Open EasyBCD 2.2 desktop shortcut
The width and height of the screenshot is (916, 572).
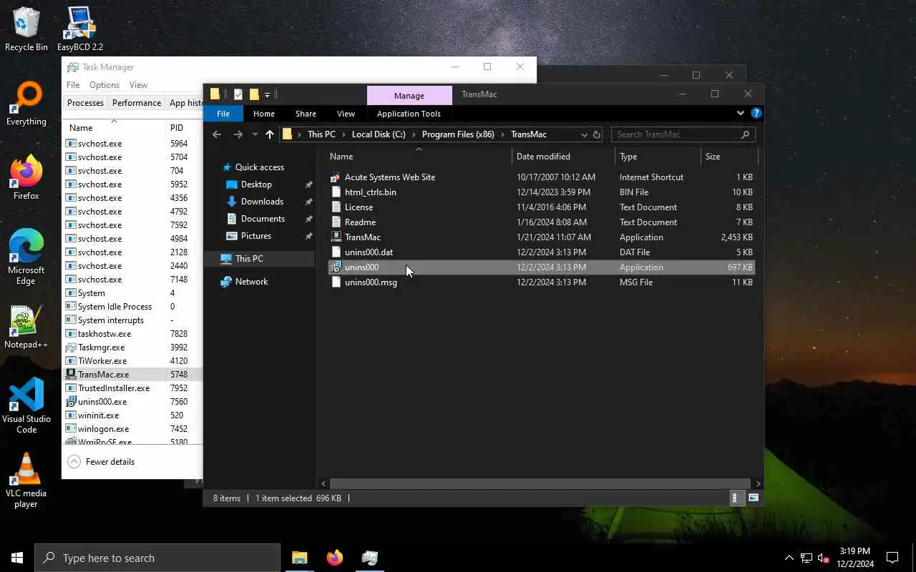coord(79,29)
